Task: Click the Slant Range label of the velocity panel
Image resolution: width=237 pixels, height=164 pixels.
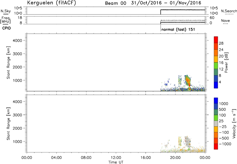Action: point(8,124)
